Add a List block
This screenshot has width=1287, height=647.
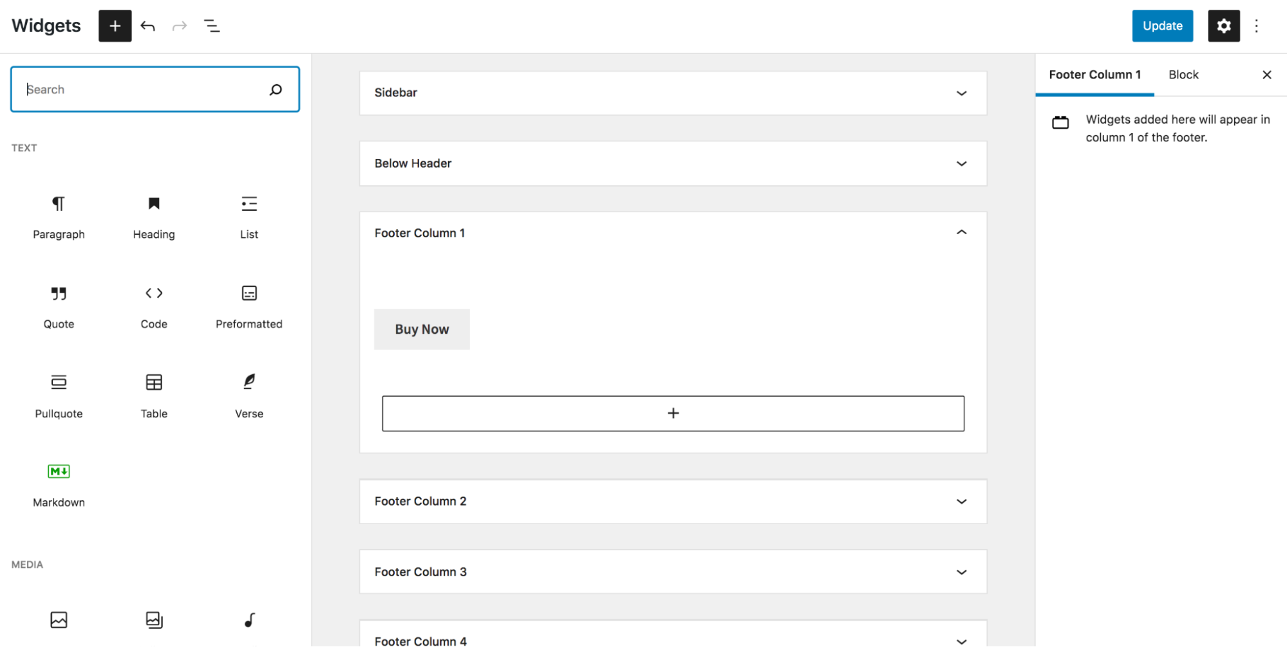point(249,217)
